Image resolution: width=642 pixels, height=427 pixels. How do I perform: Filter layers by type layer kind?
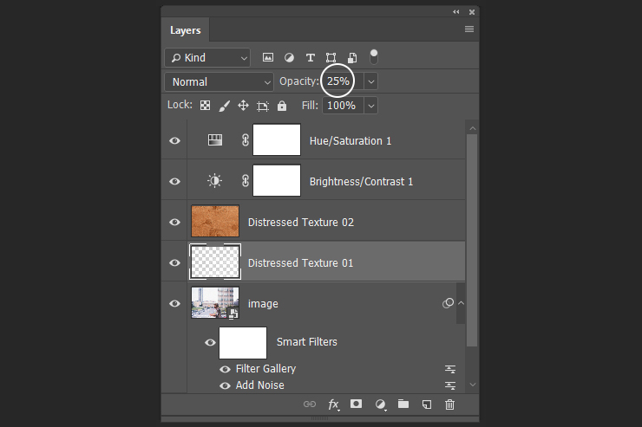(311, 58)
